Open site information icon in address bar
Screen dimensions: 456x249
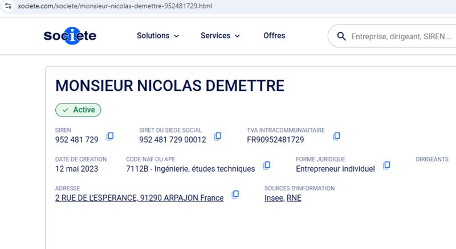point(8,6)
